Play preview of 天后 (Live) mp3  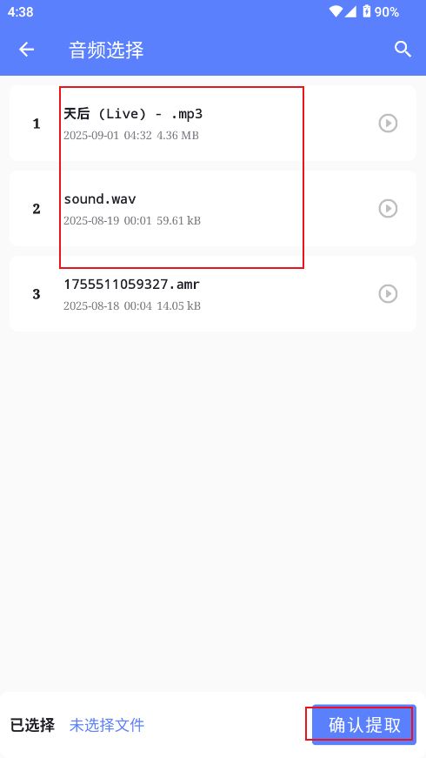pyautogui.click(x=388, y=124)
